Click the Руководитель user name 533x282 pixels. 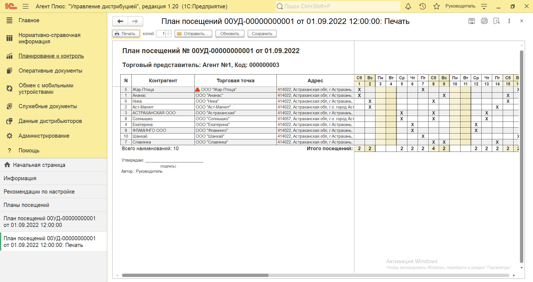(x=460, y=6)
